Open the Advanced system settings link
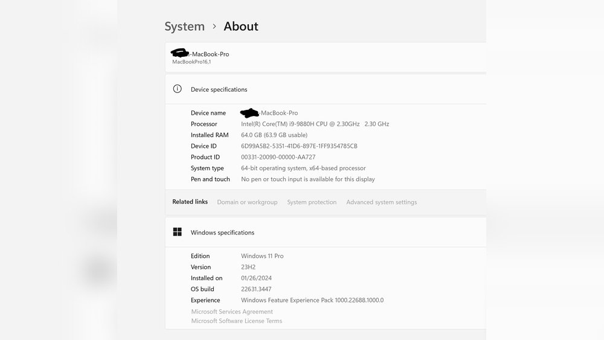Image resolution: width=604 pixels, height=340 pixels. [x=381, y=202]
